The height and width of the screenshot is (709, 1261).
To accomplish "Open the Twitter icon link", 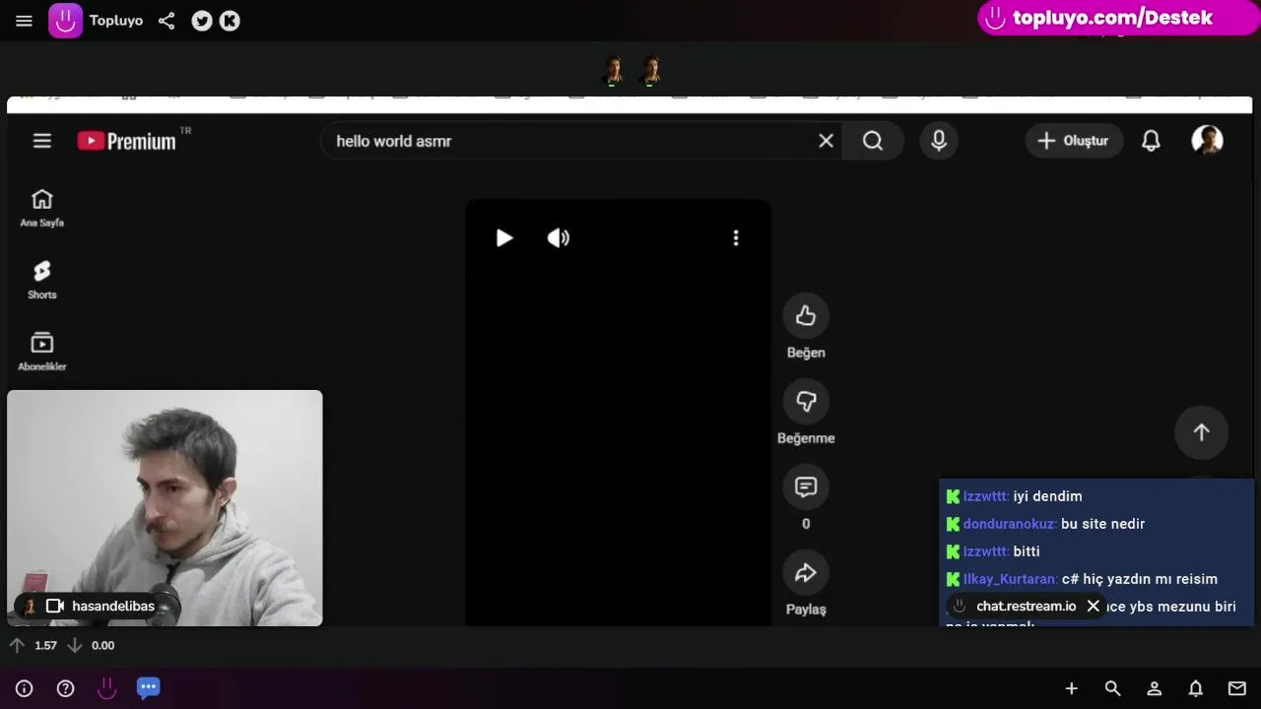I will point(202,21).
